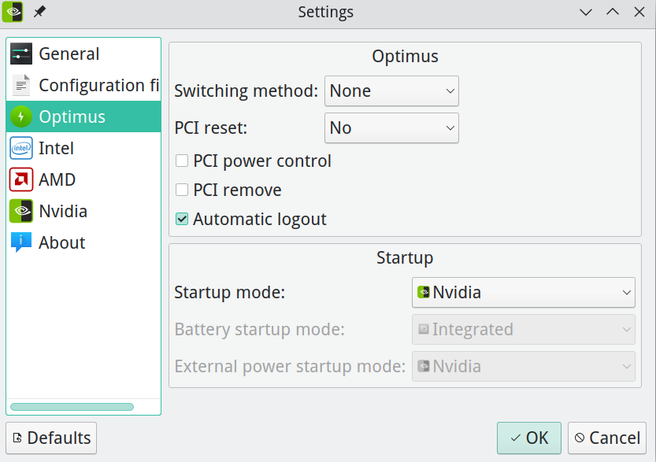Click the 'Startup' group heading

[405, 257]
